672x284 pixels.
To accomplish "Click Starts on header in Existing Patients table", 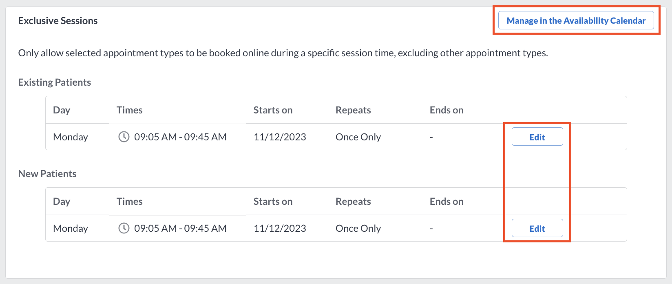I will click(273, 110).
